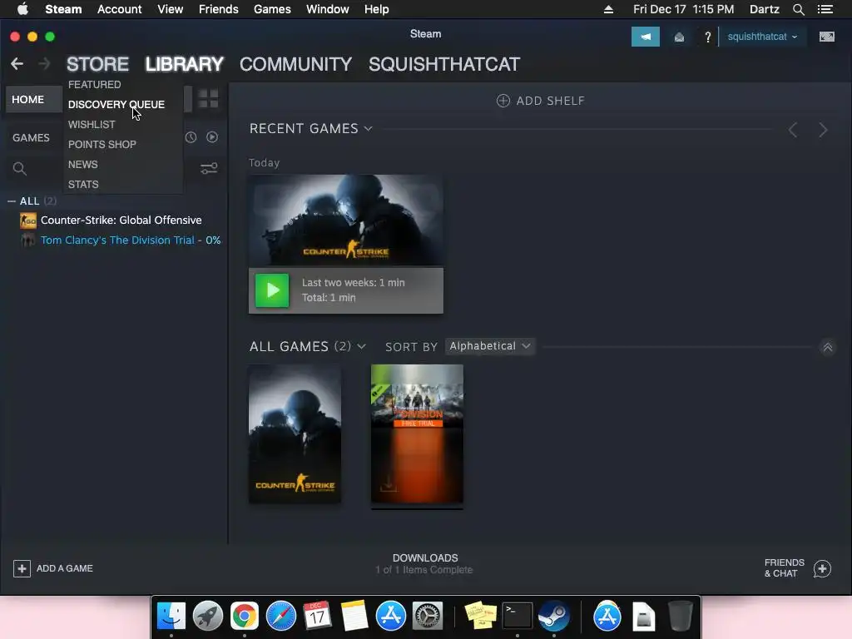This screenshot has height=639, width=852.
Task: Open the Account menu in menu bar
Action: (120, 9)
